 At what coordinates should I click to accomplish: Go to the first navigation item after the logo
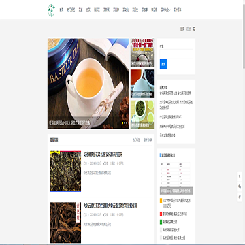(x=61, y=10)
